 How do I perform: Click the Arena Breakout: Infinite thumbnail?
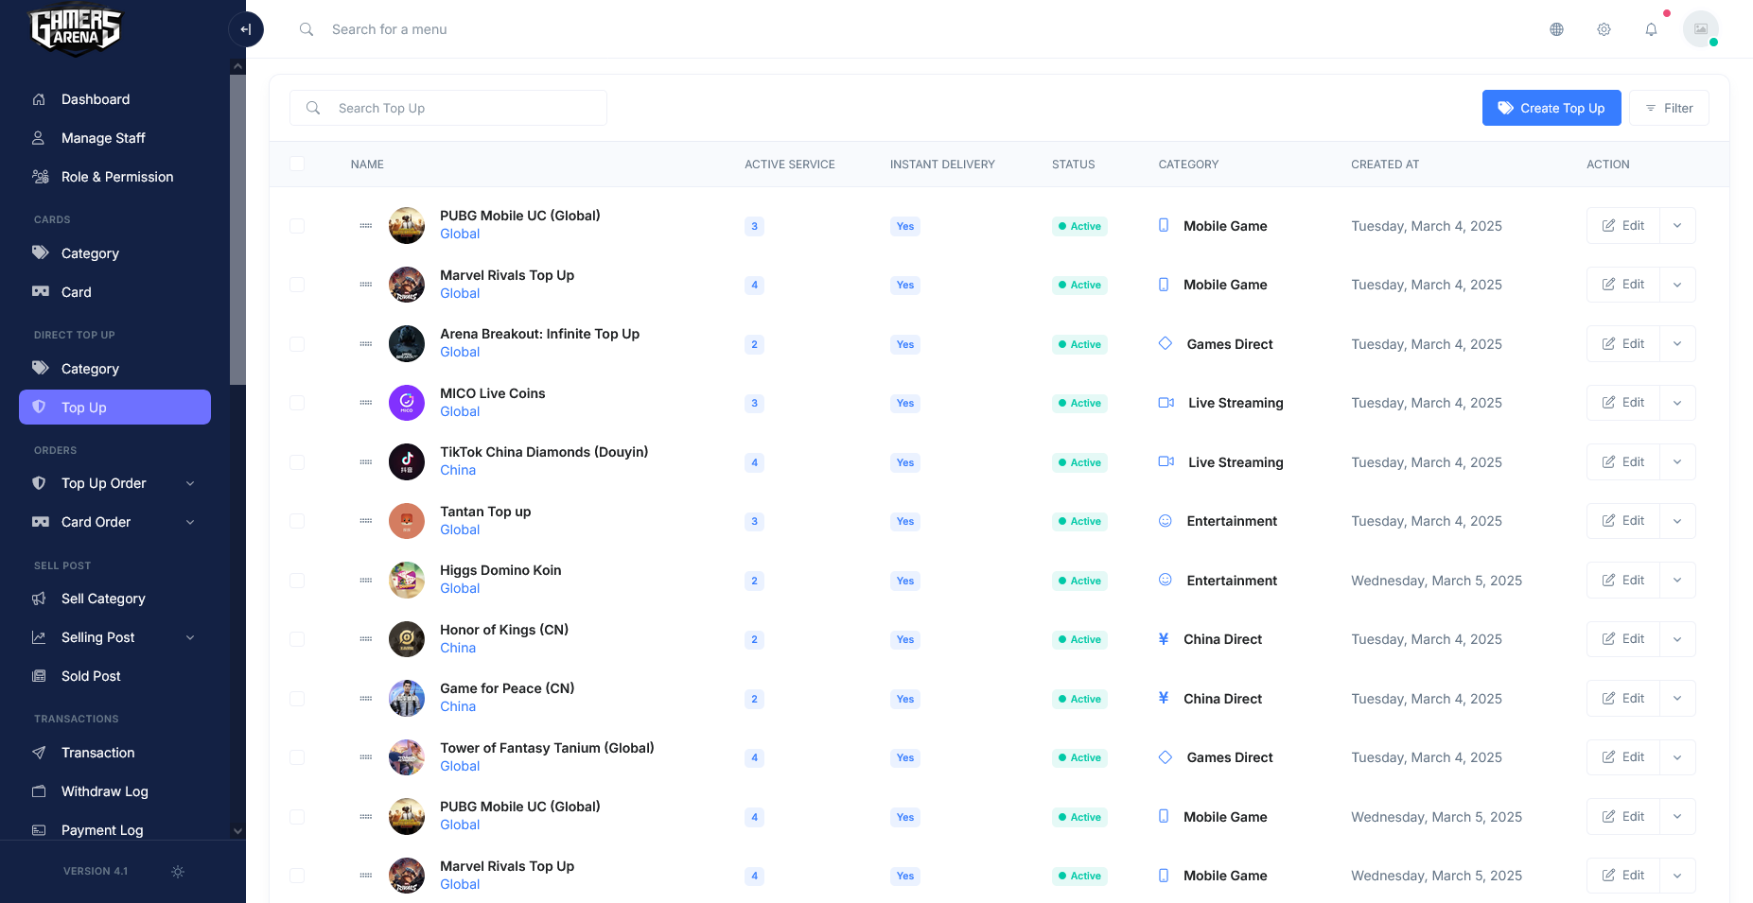tap(407, 343)
